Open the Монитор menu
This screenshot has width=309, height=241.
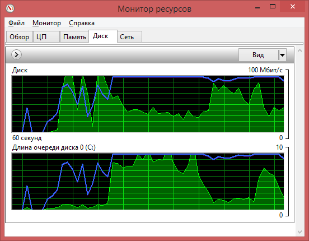coord(46,23)
